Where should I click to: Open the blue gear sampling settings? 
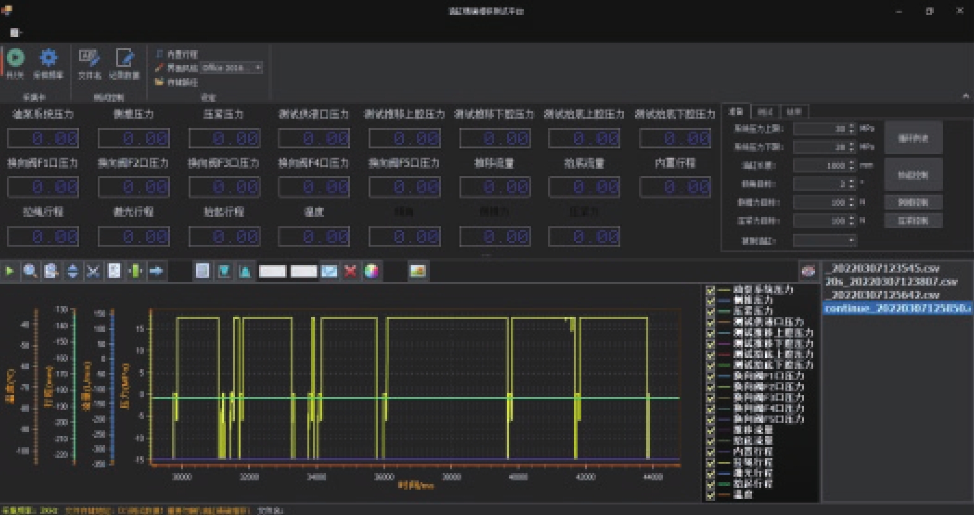pos(48,59)
